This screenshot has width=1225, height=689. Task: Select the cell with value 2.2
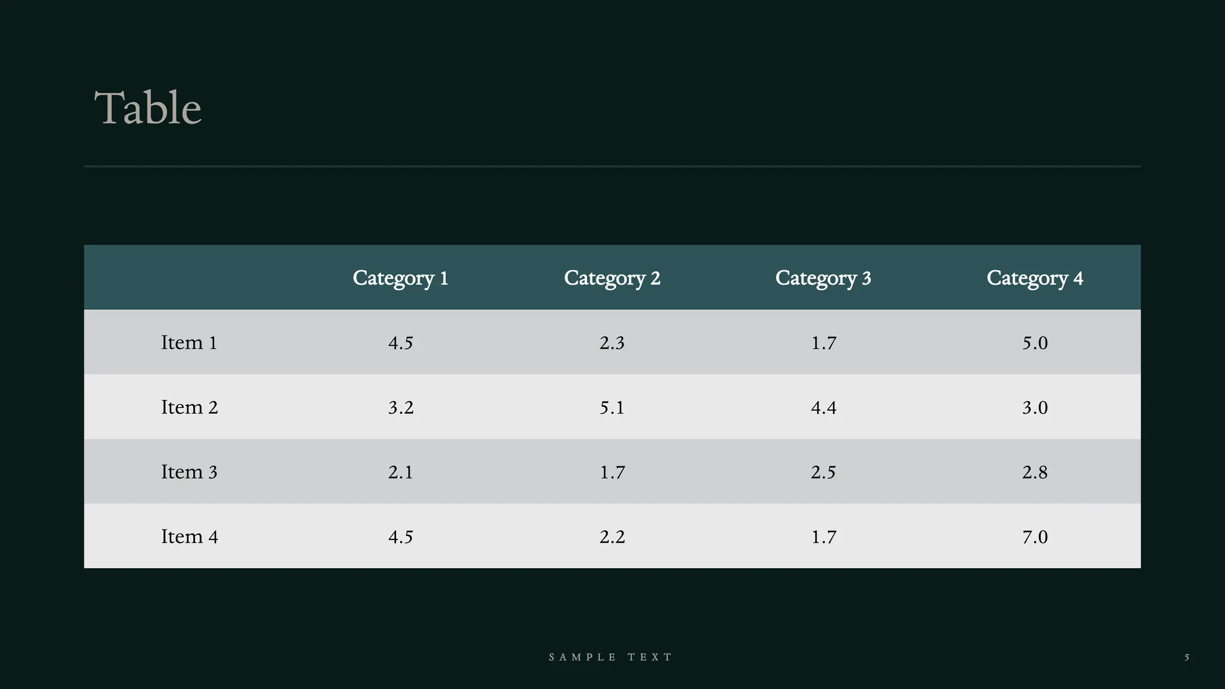click(612, 536)
